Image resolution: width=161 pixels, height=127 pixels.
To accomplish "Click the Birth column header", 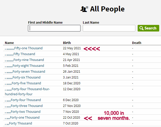I will (x=67, y=43).
